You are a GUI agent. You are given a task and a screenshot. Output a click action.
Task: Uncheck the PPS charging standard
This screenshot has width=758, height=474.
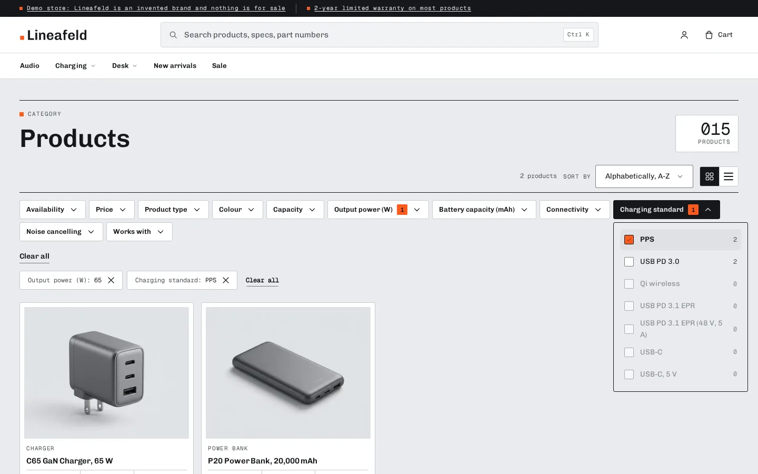coord(629,240)
